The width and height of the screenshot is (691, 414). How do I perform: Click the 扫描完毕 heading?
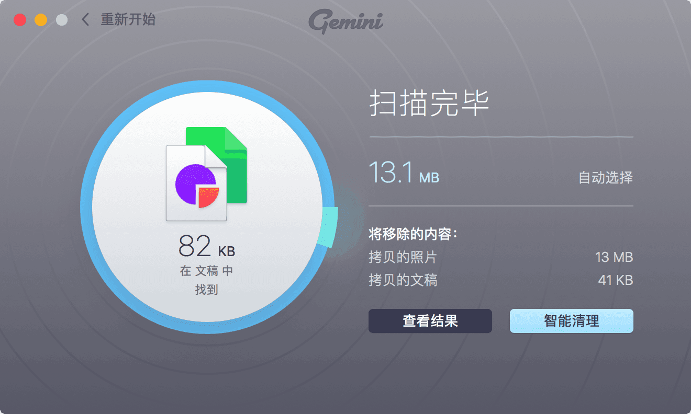click(429, 103)
